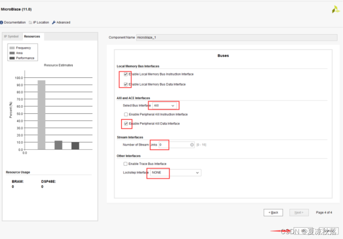The width and height of the screenshot is (343, 239).
Task: Open the Documentation info icon
Action: pos(2,22)
